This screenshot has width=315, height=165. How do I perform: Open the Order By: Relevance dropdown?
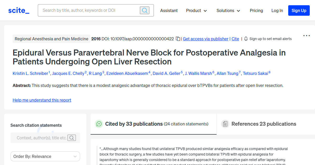(45, 156)
